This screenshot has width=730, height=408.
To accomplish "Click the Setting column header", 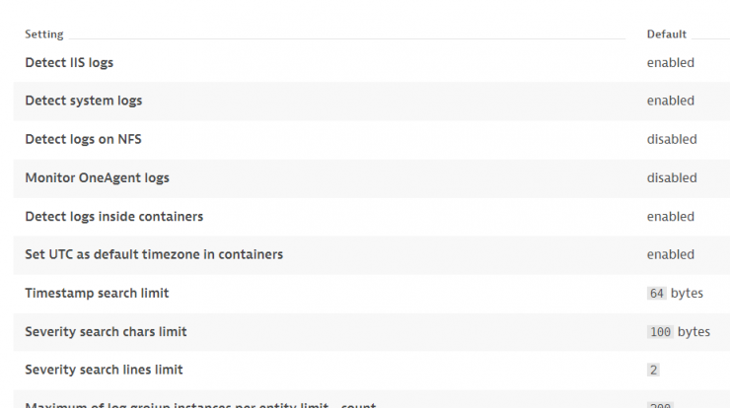I will click(44, 34).
